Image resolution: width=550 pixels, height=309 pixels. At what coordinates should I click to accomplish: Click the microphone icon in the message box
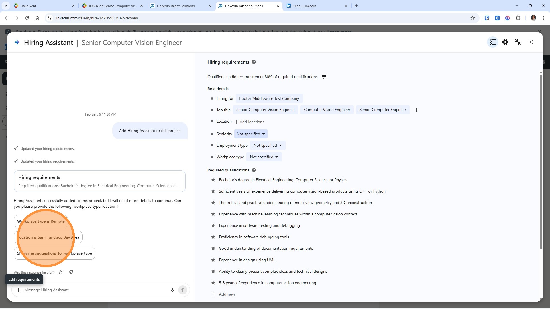(x=172, y=290)
